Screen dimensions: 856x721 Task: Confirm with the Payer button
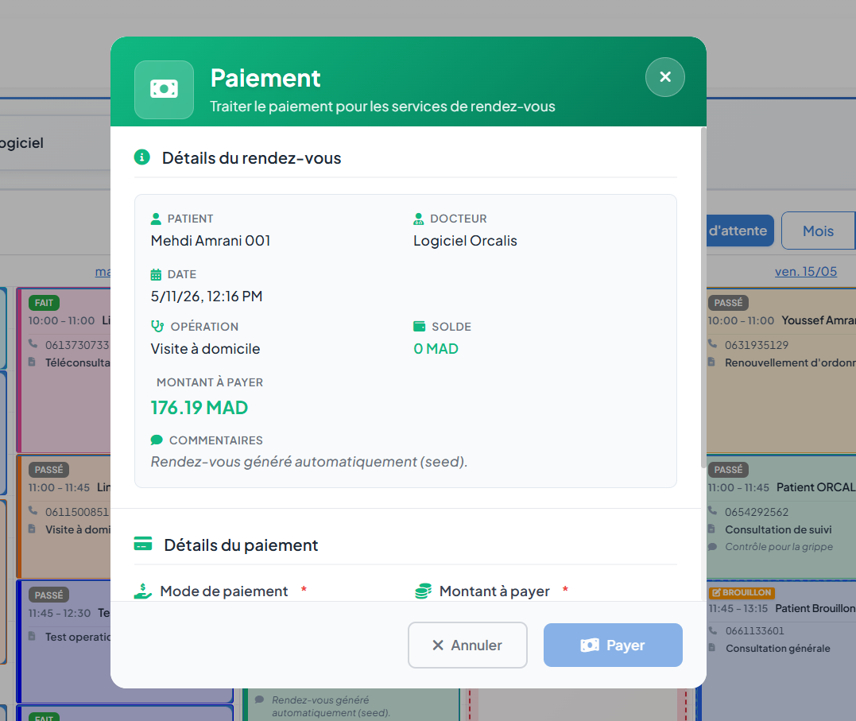[613, 645]
